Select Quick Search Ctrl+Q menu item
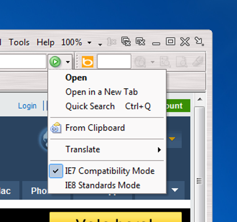 [107, 106]
